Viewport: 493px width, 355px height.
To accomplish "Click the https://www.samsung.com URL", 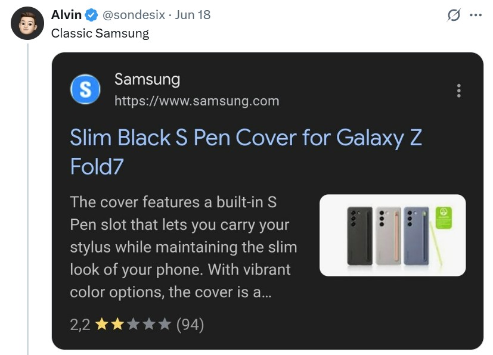I will point(197,101).
